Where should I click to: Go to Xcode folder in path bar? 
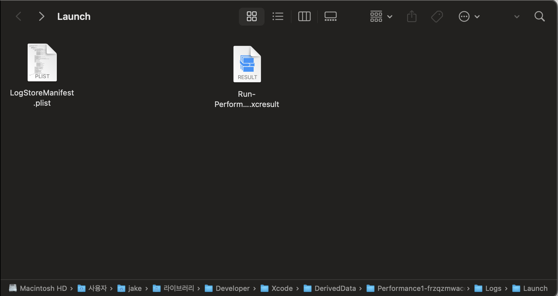(277, 288)
